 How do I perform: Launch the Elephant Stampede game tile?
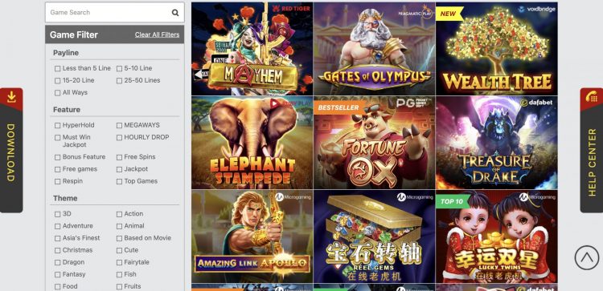[x=252, y=143]
